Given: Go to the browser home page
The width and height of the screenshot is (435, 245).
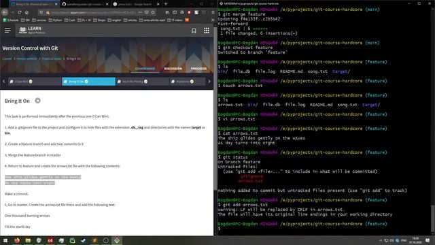Looking at the screenshot, I should (x=27, y=12).
